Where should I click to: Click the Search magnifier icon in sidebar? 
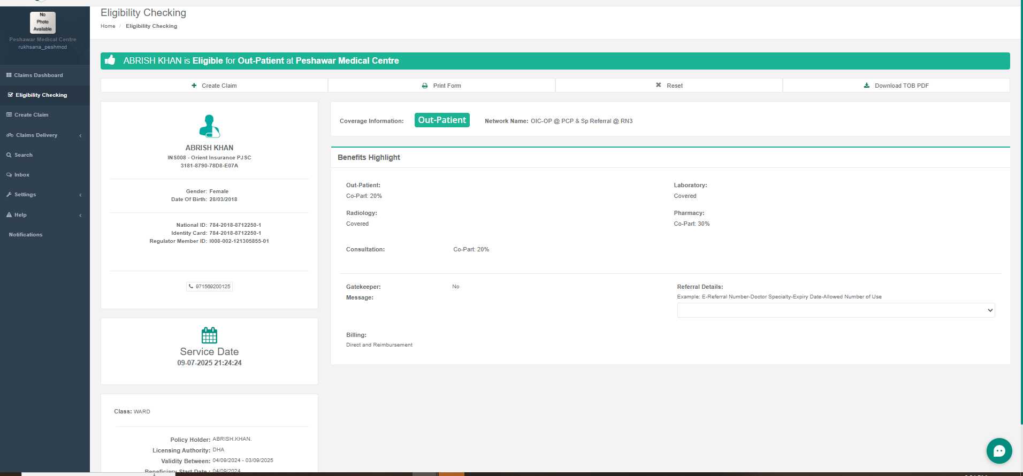click(x=9, y=155)
